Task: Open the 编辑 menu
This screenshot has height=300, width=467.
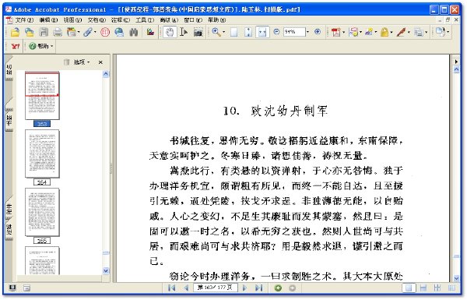Action: pyautogui.click(x=48, y=20)
